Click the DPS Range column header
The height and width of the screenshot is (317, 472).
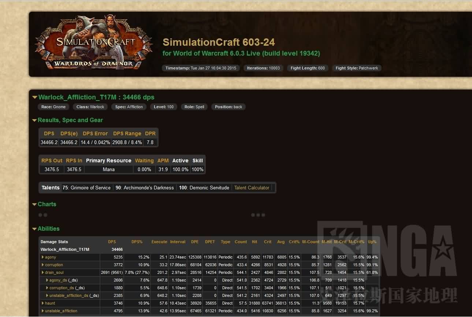pos(127,133)
